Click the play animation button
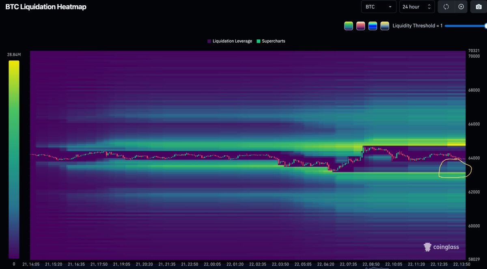The height and width of the screenshot is (269, 487). (461, 7)
